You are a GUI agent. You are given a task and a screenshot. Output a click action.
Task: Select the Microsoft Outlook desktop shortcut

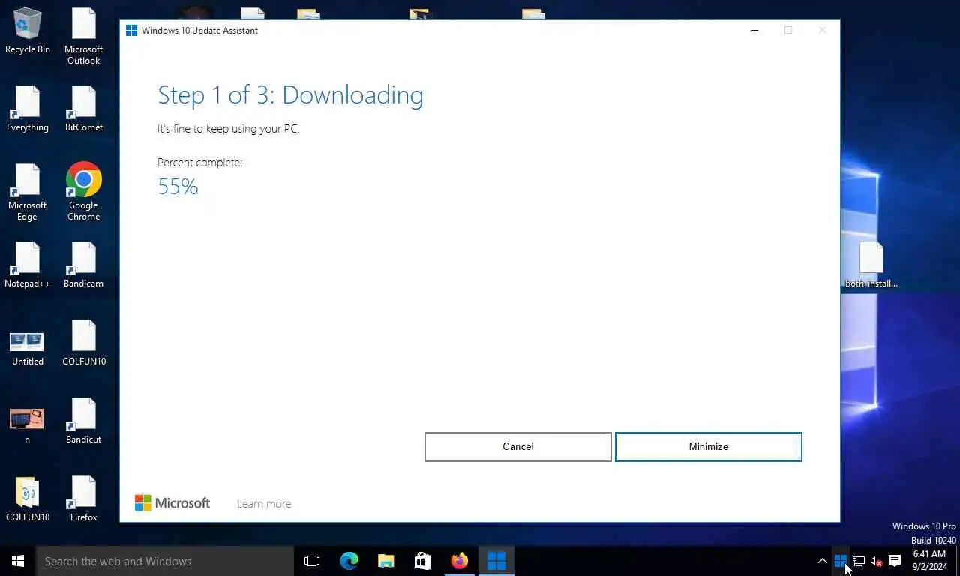[83, 36]
